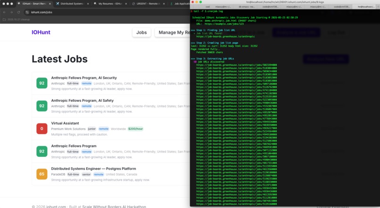Add a new terminal tab with plus
380x208 pixels.
(x=378, y=7)
